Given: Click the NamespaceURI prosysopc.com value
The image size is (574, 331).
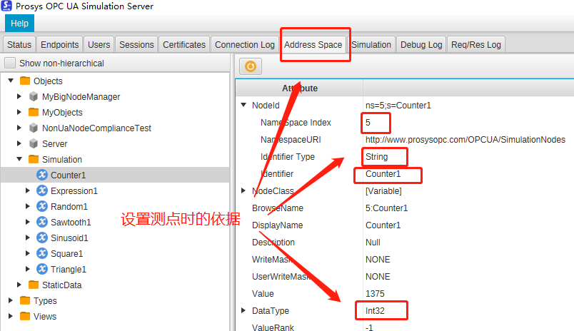Looking at the screenshot, I should [465, 139].
